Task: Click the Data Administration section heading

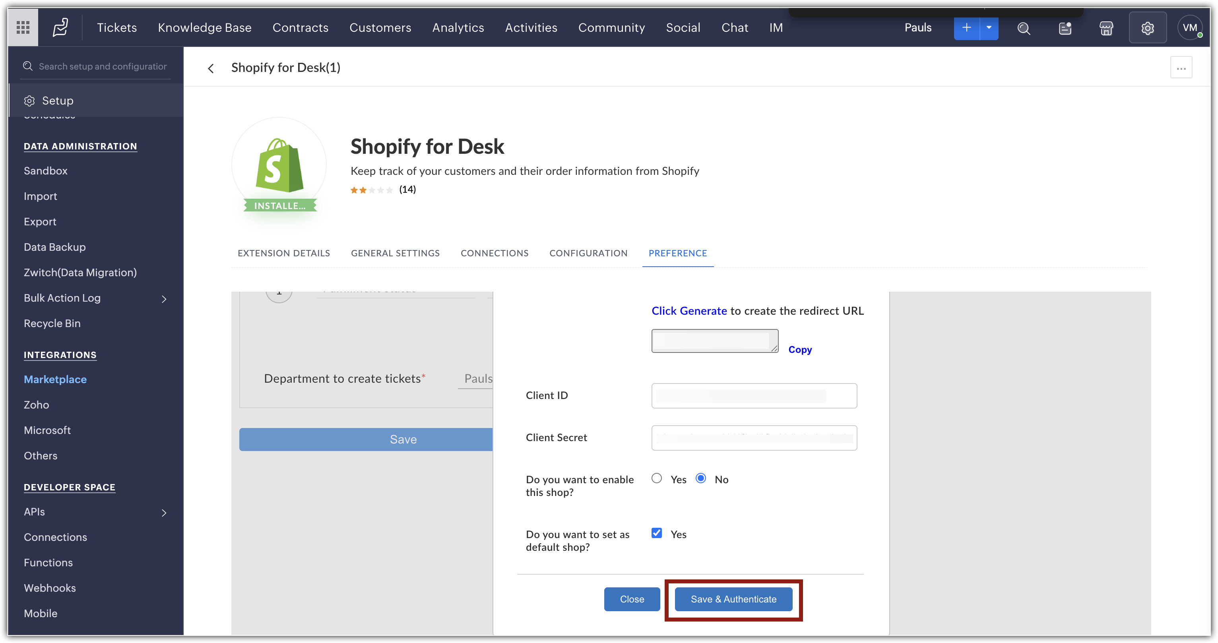Action: (80, 146)
